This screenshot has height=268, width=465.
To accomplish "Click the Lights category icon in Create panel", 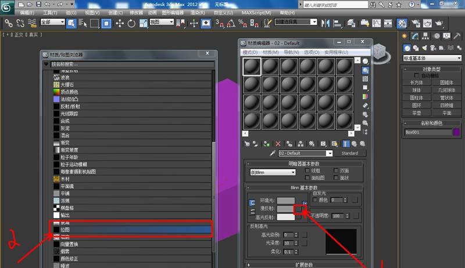I will coord(424,48).
